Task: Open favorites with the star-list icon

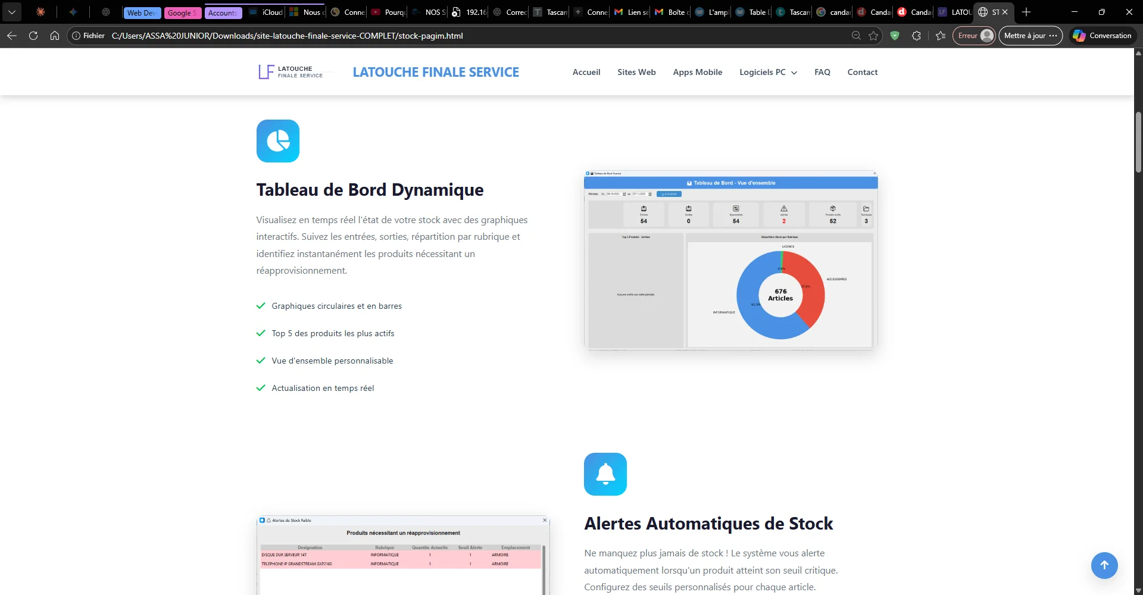Action: coord(940,36)
